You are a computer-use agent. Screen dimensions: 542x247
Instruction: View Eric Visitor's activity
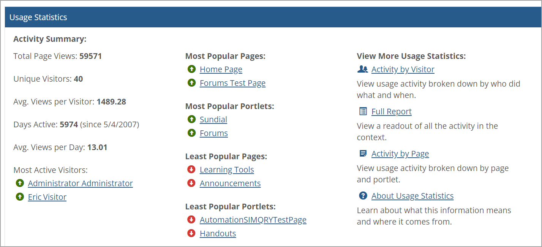(x=47, y=197)
